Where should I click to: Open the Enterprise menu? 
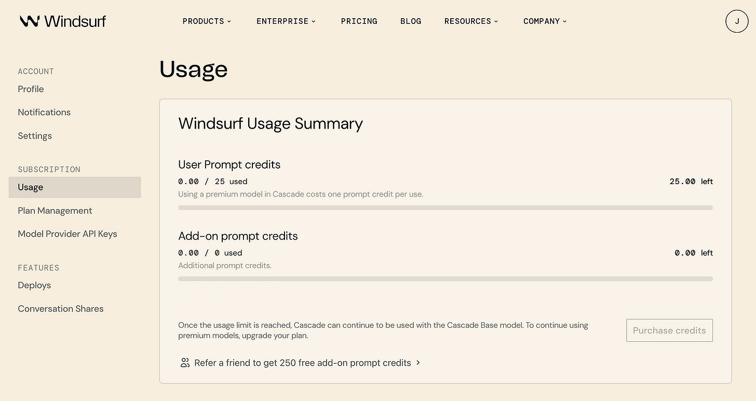[286, 21]
